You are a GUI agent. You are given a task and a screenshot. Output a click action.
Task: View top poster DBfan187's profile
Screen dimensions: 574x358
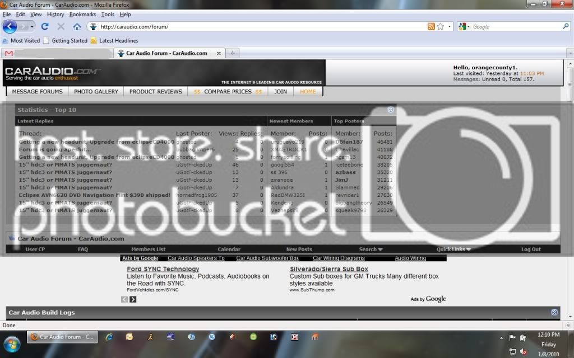pos(349,142)
